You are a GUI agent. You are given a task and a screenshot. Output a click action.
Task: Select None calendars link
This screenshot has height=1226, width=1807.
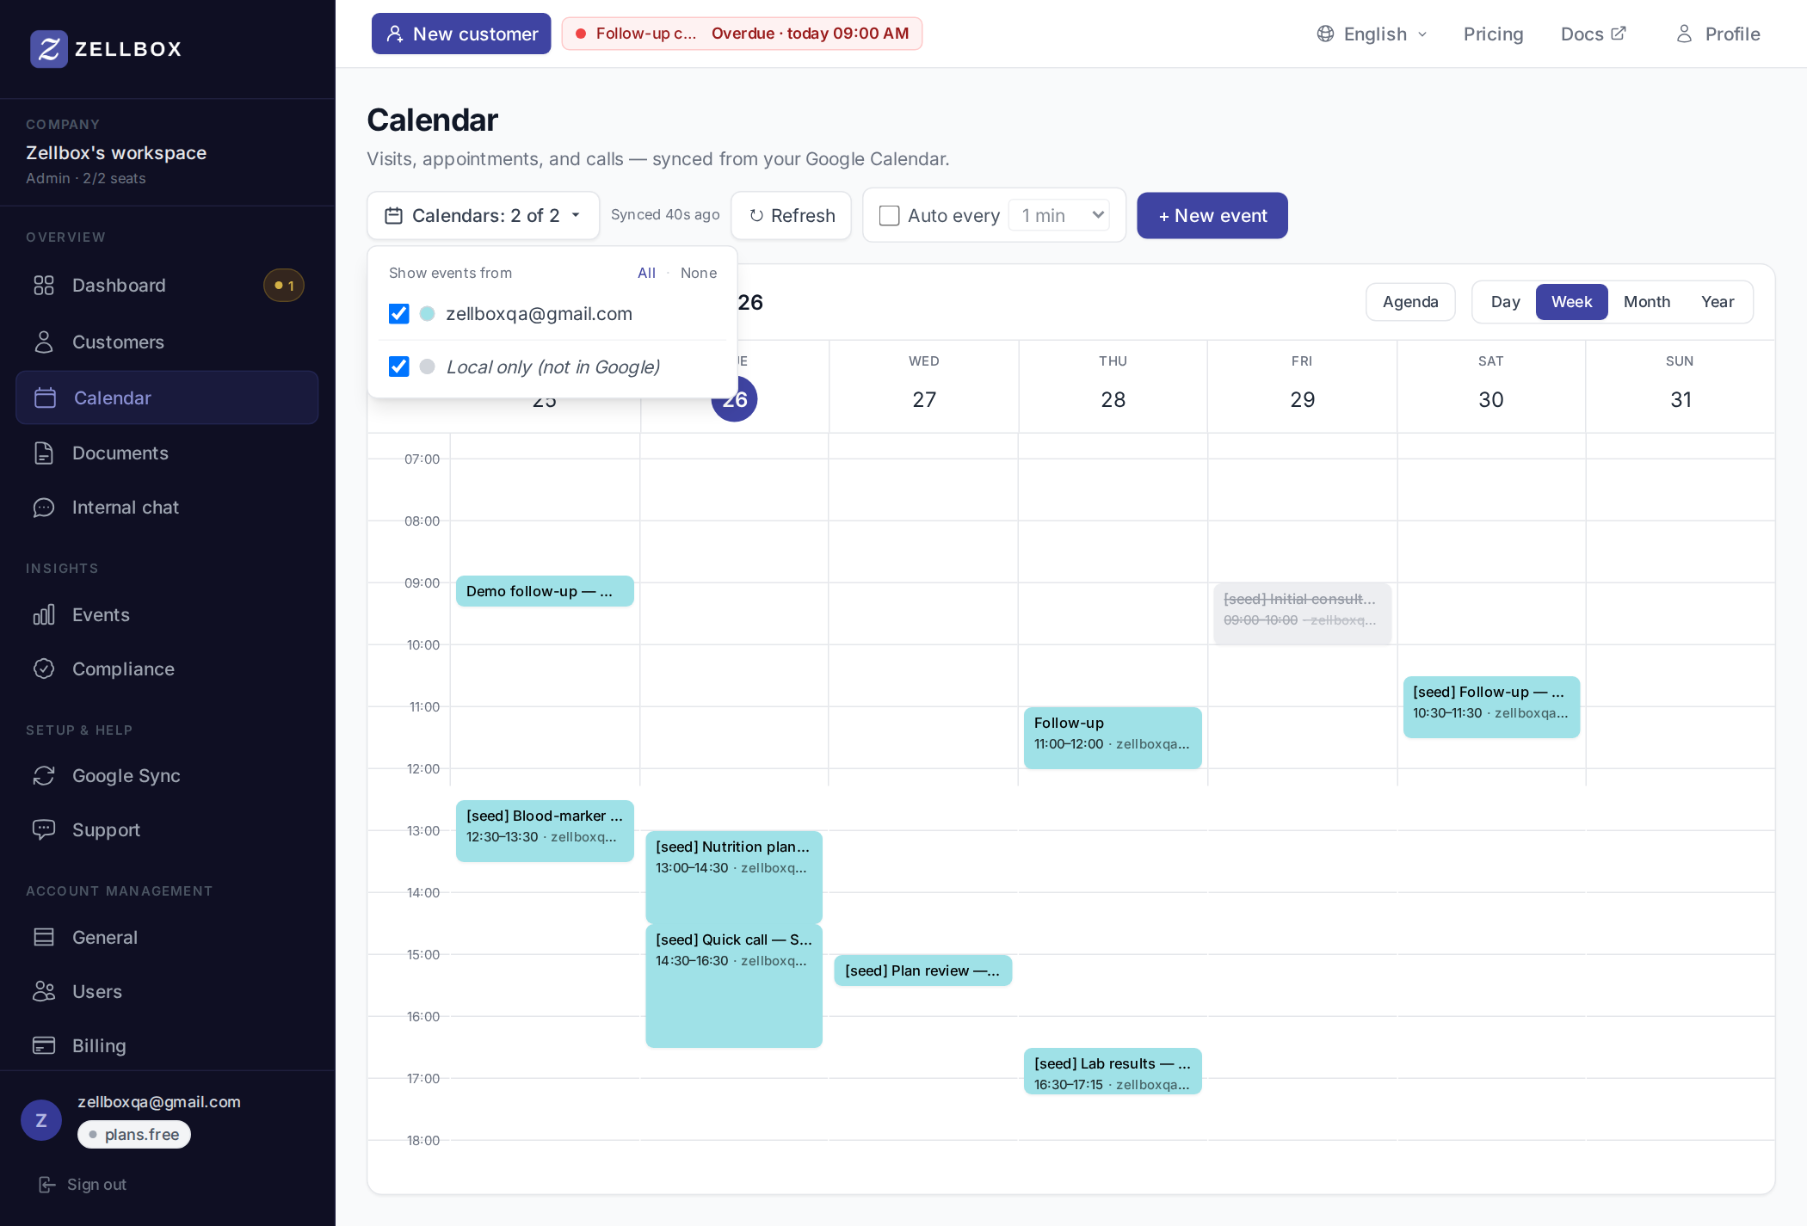pos(699,273)
